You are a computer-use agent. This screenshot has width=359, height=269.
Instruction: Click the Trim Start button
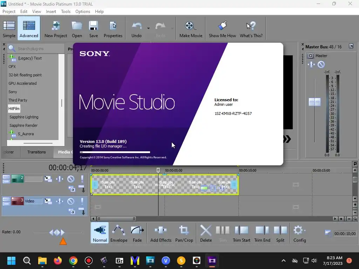coord(241,233)
